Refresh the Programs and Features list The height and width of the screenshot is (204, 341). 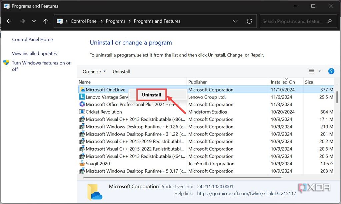coord(249,21)
